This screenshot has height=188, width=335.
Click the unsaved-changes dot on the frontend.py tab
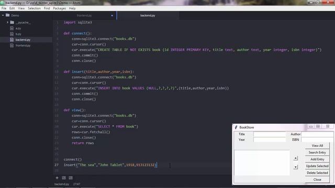(x=112, y=16)
